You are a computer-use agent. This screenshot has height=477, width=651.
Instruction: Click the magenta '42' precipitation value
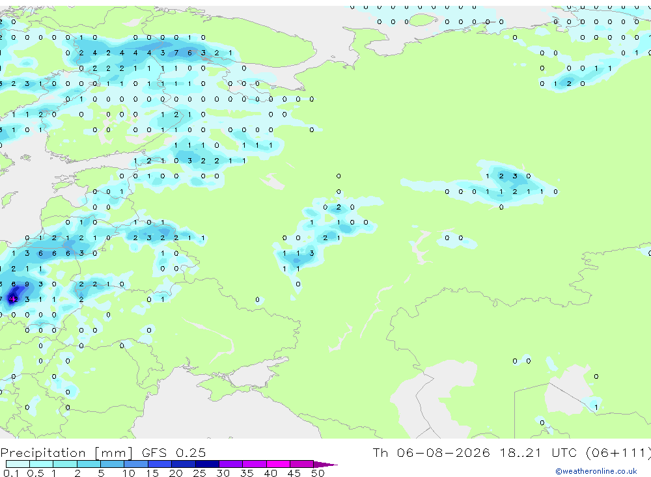13,299
